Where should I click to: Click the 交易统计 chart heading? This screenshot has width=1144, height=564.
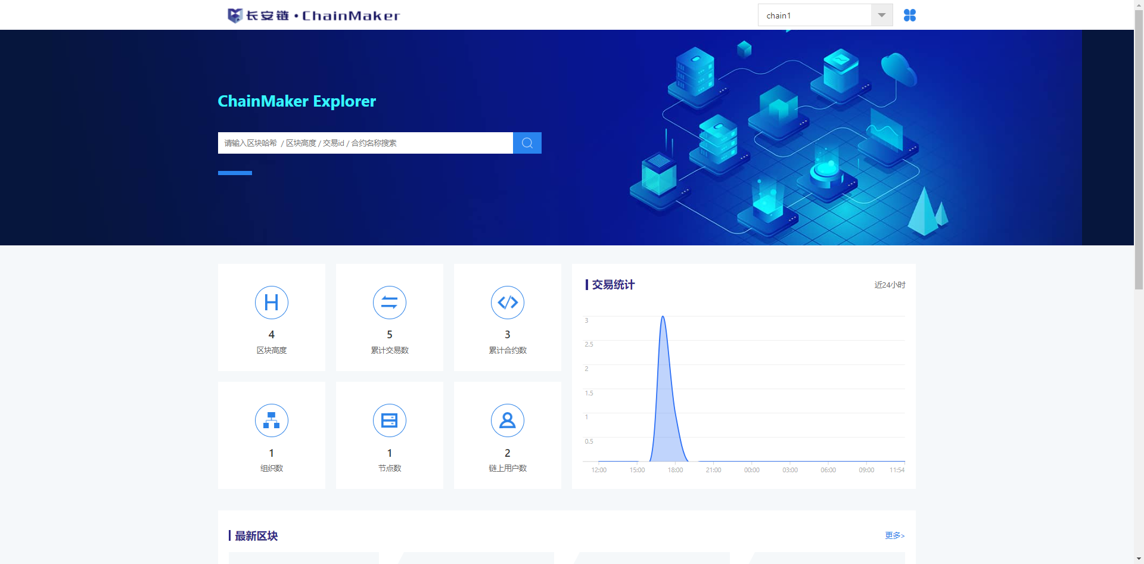pos(613,285)
